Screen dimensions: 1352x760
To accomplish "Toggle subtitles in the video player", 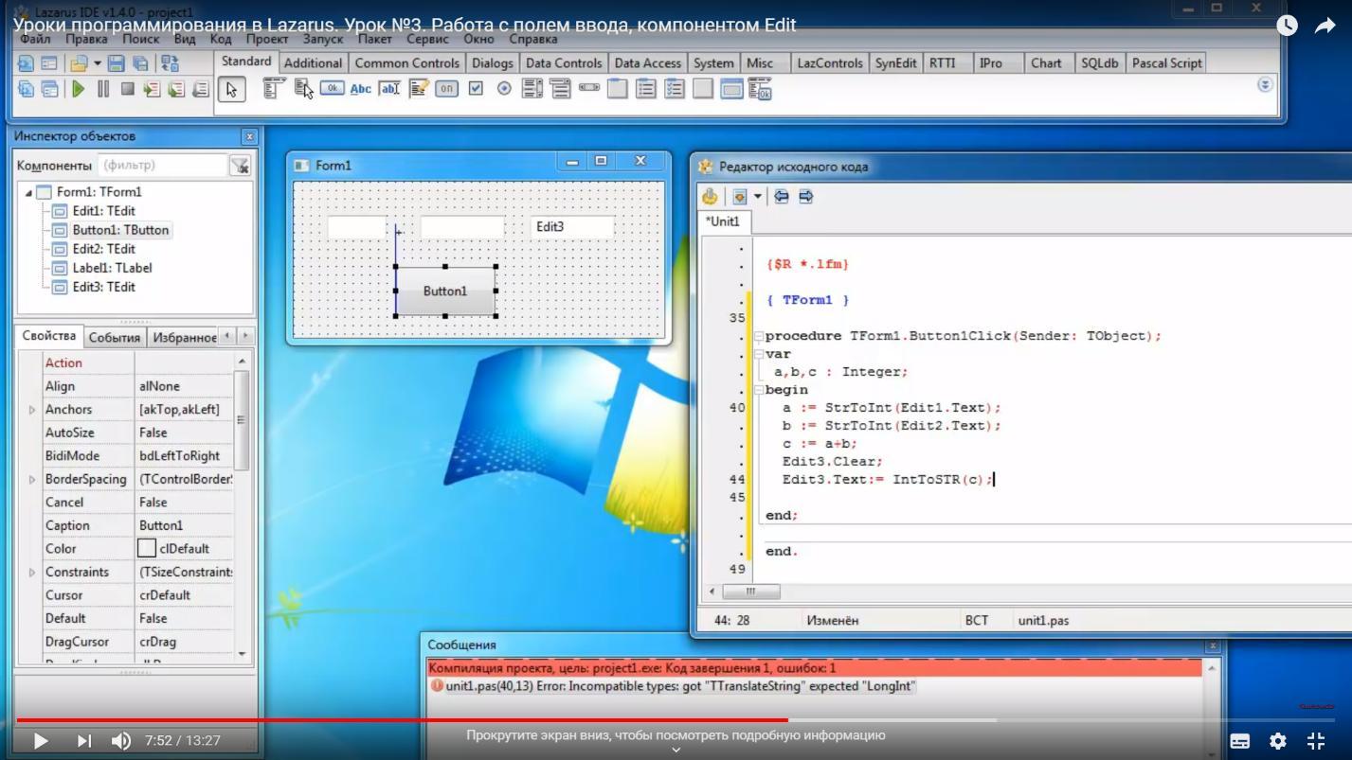I will pos(1239,741).
